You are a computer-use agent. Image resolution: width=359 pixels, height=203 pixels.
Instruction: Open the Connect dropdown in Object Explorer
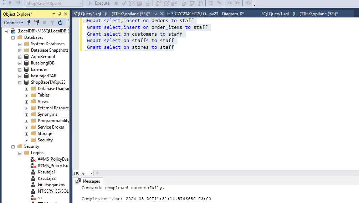pos(13,23)
